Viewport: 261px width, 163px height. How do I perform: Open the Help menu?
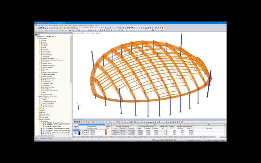pyautogui.click(x=96, y=25)
